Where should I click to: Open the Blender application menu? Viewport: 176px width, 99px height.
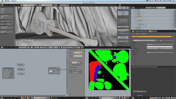[7, 1]
